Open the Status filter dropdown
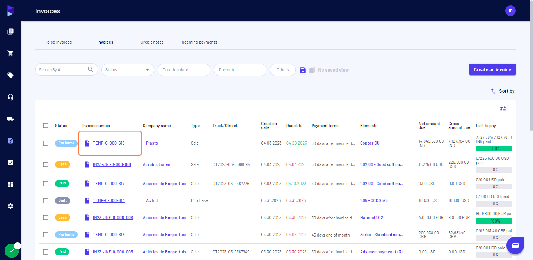This screenshot has width=533, height=260. [x=128, y=70]
